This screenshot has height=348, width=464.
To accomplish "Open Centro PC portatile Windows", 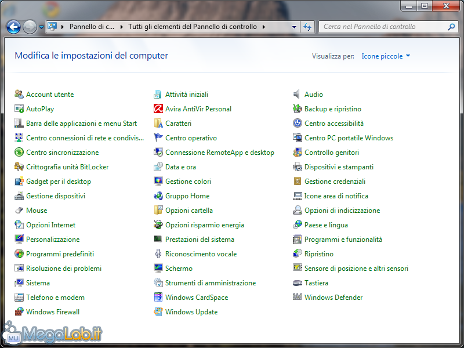I will (x=349, y=138).
